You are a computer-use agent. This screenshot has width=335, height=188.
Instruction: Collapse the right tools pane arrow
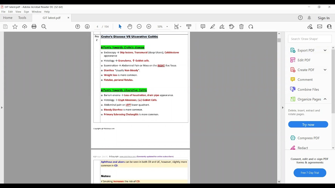283,108
